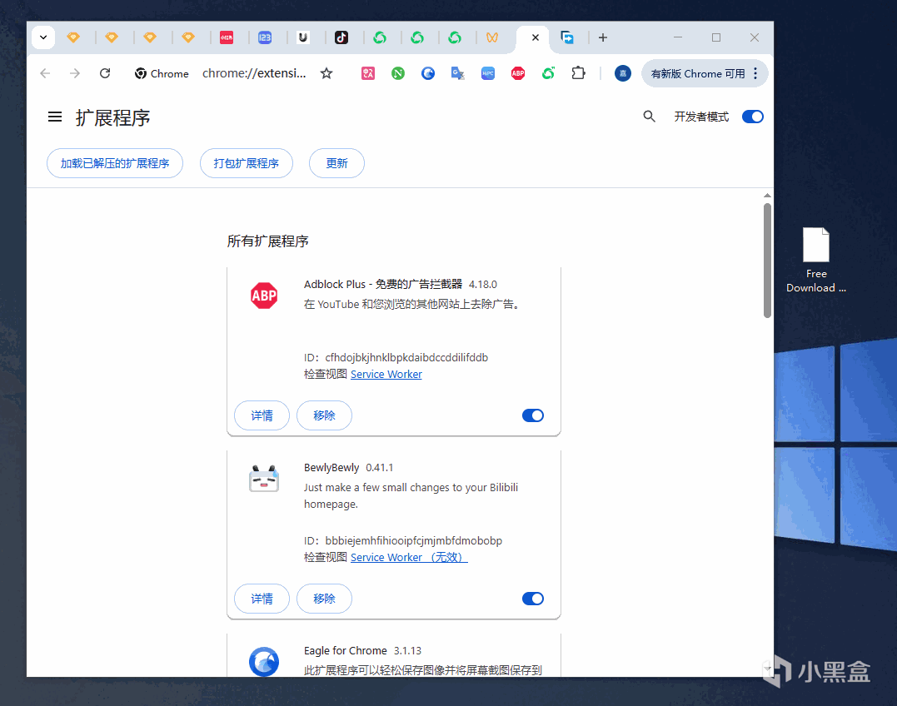
Task: Open the green N extension icon
Action: pyautogui.click(x=398, y=73)
